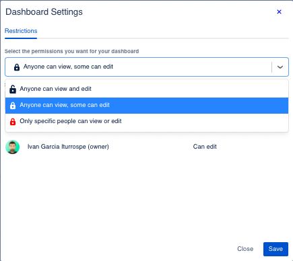Save the dashboard settings
This screenshot has width=293, height=261.
pos(275,249)
